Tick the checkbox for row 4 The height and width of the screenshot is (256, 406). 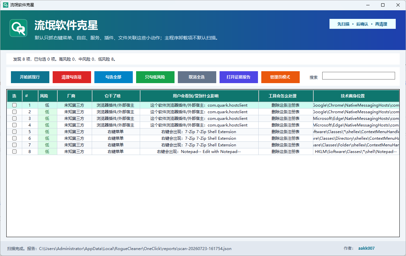[x=14, y=125]
